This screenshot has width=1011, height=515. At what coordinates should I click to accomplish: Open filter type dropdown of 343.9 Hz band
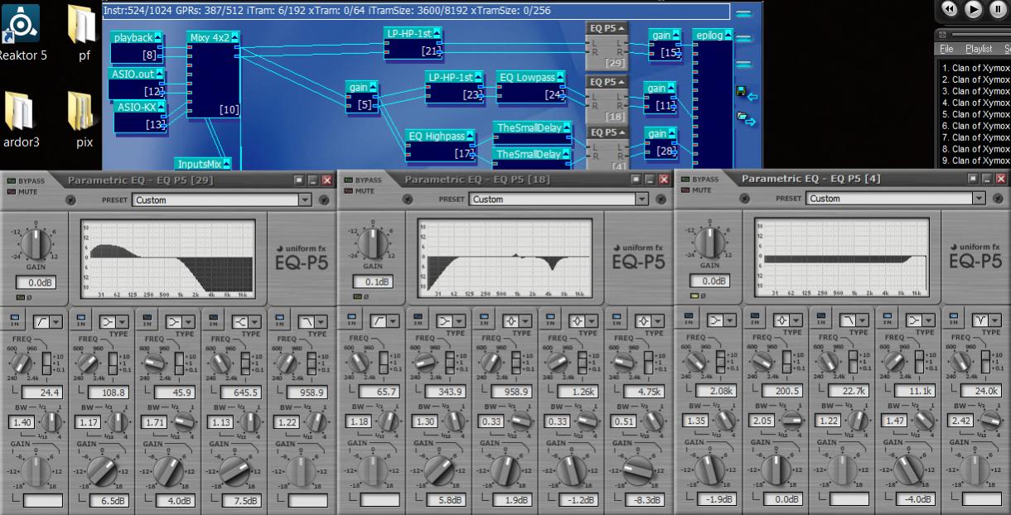coord(459,320)
